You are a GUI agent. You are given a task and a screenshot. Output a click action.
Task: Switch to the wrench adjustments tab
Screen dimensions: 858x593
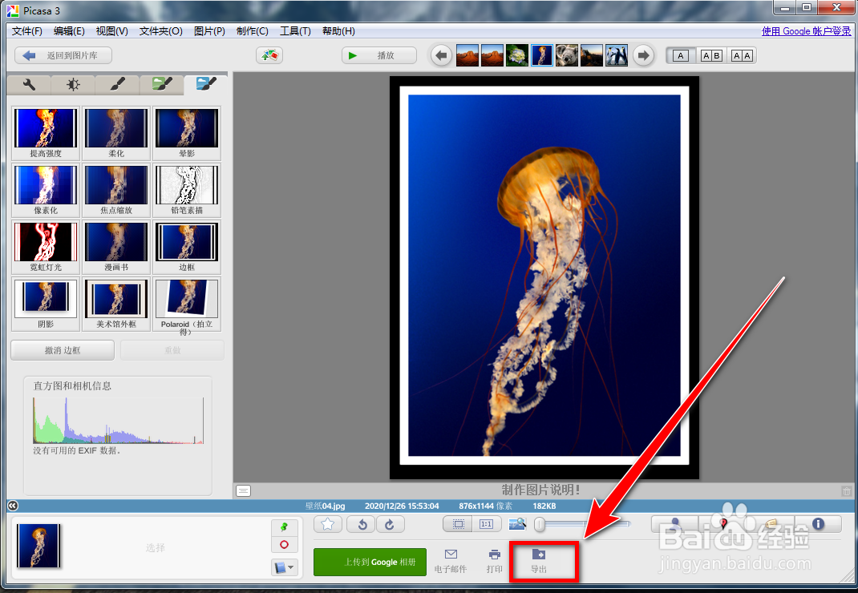[29, 83]
